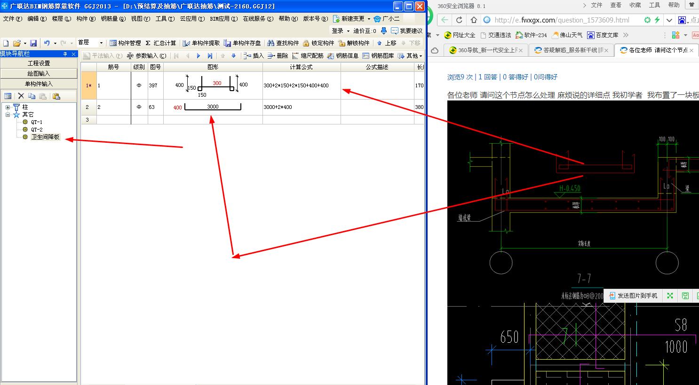699x385 pixels.
Task: Run 汇总计算 summary calculation
Action: coord(160,43)
